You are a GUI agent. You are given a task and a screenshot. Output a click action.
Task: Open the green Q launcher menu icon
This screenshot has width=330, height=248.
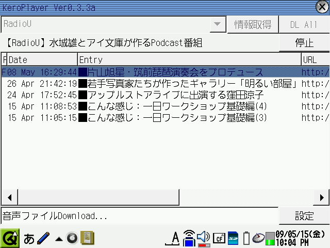pyautogui.click(x=10, y=238)
